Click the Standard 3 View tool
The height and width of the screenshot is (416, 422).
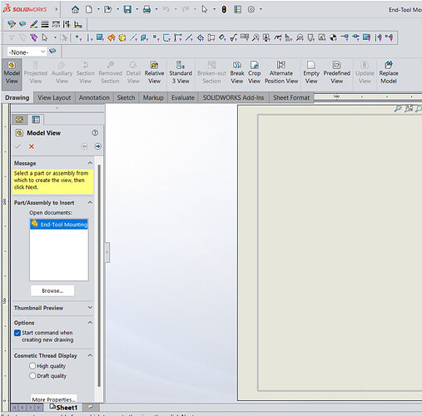(x=181, y=73)
